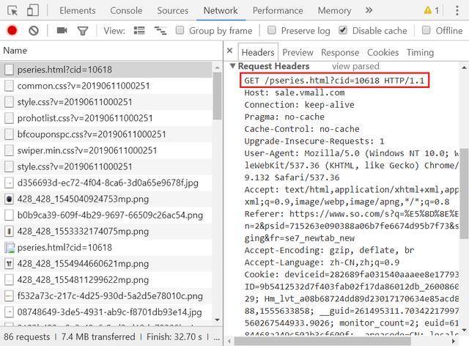469x346 pixels.
Task: Open the Elements tab
Action: pyautogui.click(x=78, y=10)
